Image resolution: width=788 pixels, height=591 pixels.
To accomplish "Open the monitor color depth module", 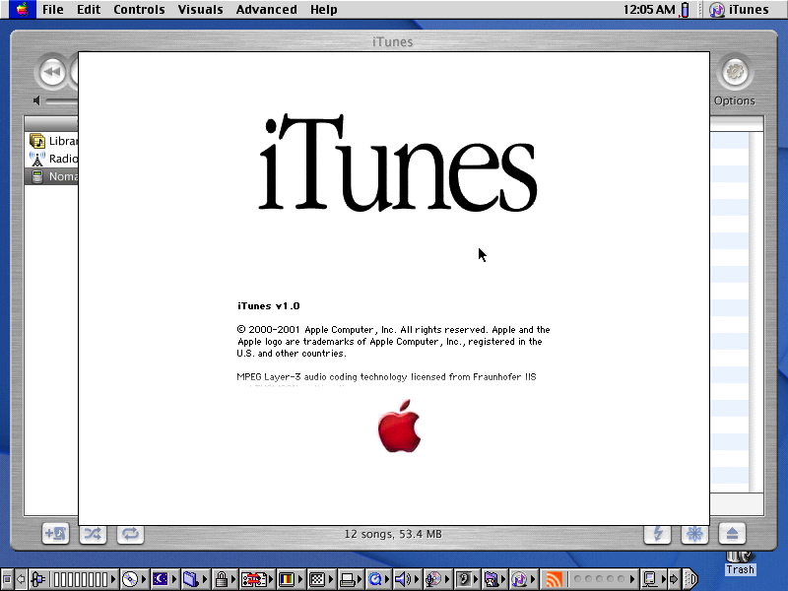I will point(287,579).
